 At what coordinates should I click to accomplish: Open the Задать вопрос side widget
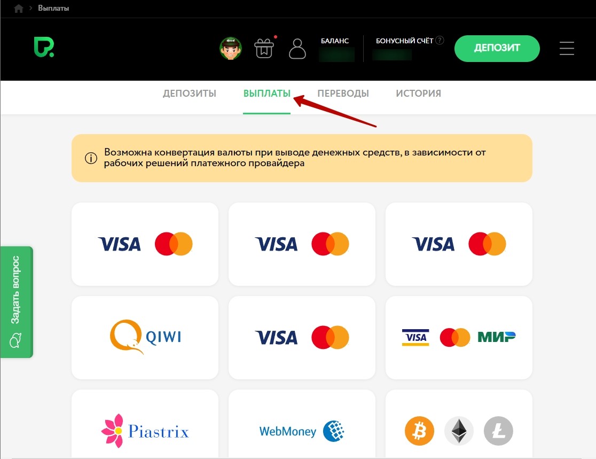[x=17, y=302]
